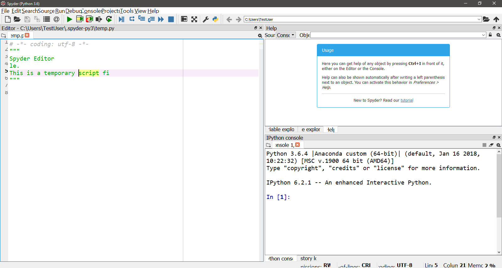Click the debug Step Into icon
The image size is (502, 268).
pos(142,19)
